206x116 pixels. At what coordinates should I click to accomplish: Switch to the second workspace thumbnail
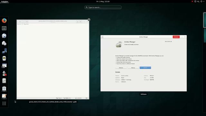tap(205, 35)
